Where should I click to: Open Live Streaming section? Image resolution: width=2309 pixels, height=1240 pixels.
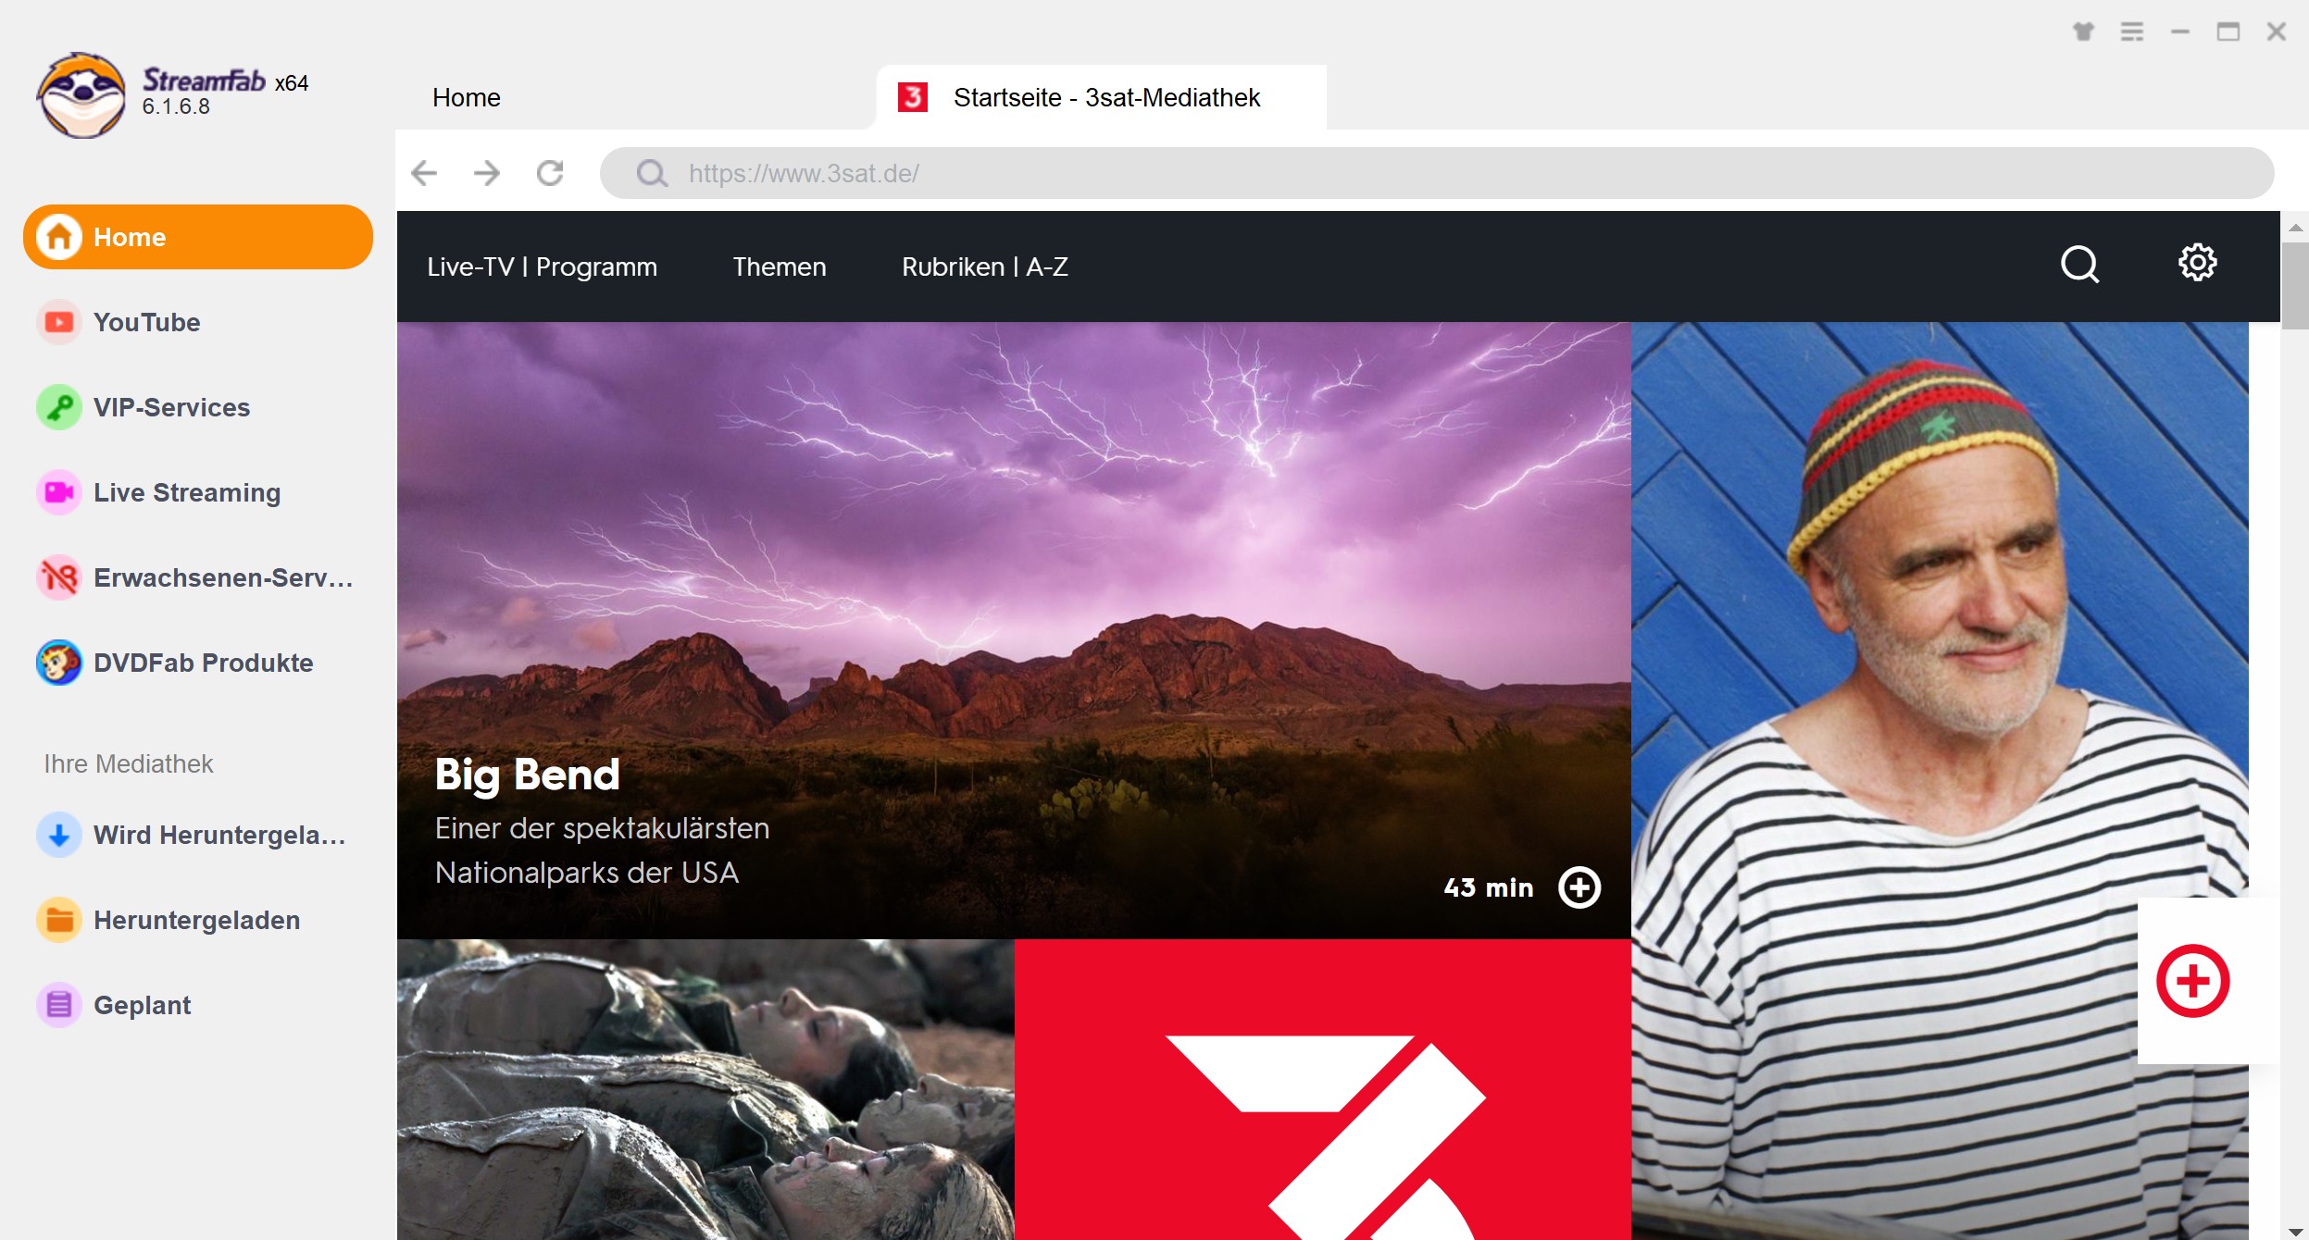tap(188, 491)
